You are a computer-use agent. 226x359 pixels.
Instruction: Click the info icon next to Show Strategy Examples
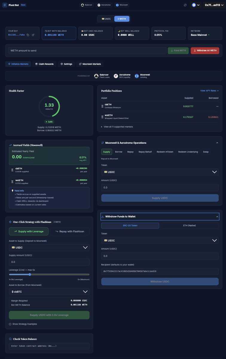pyautogui.click(x=10, y=324)
